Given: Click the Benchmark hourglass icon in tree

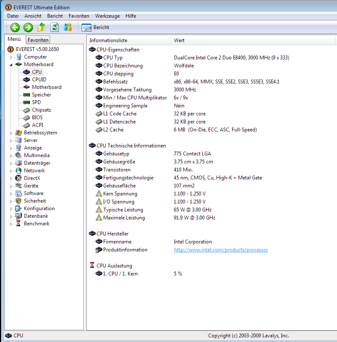Looking at the screenshot, I should click(x=19, y=224).
